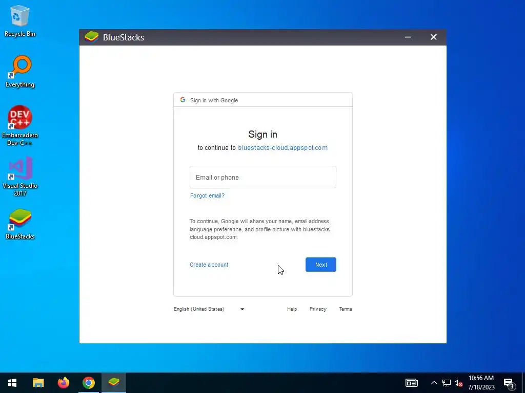Open the Recycle Bin desktop icon
Screen dimensions: 525x393
click(x=20, y=20)
